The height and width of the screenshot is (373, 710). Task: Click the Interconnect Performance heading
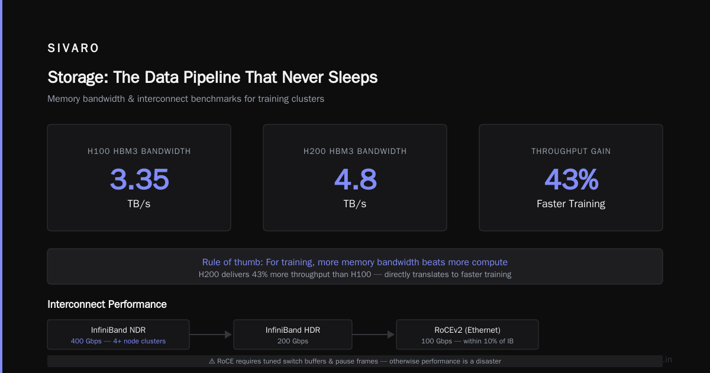tap(107, 304)
